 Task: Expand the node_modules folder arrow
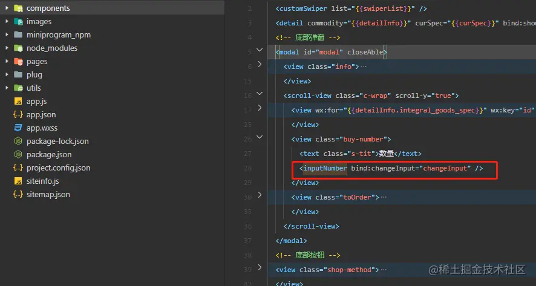pos(7,48)
